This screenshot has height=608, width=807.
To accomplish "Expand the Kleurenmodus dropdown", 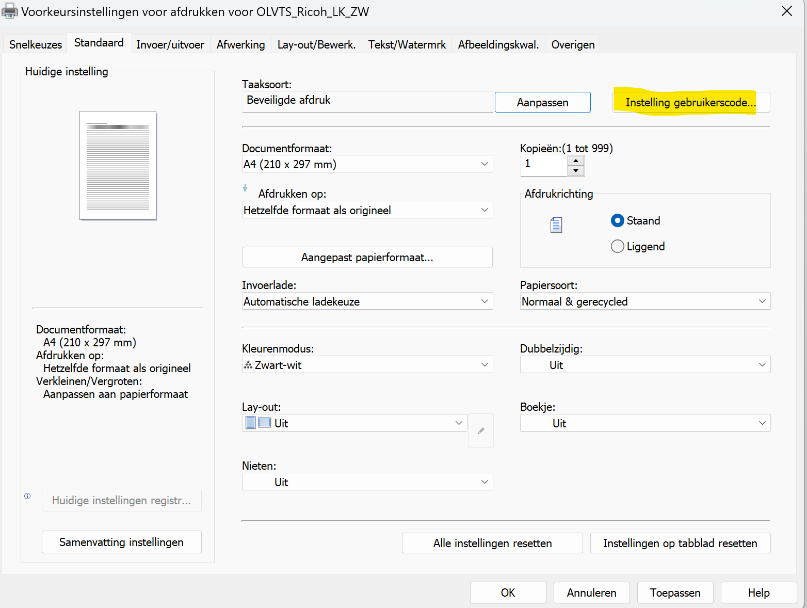I will pos(367,365).
